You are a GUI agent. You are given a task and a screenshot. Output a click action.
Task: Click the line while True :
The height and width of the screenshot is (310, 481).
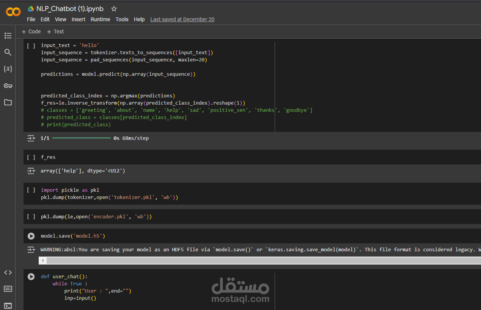point(70,284)
